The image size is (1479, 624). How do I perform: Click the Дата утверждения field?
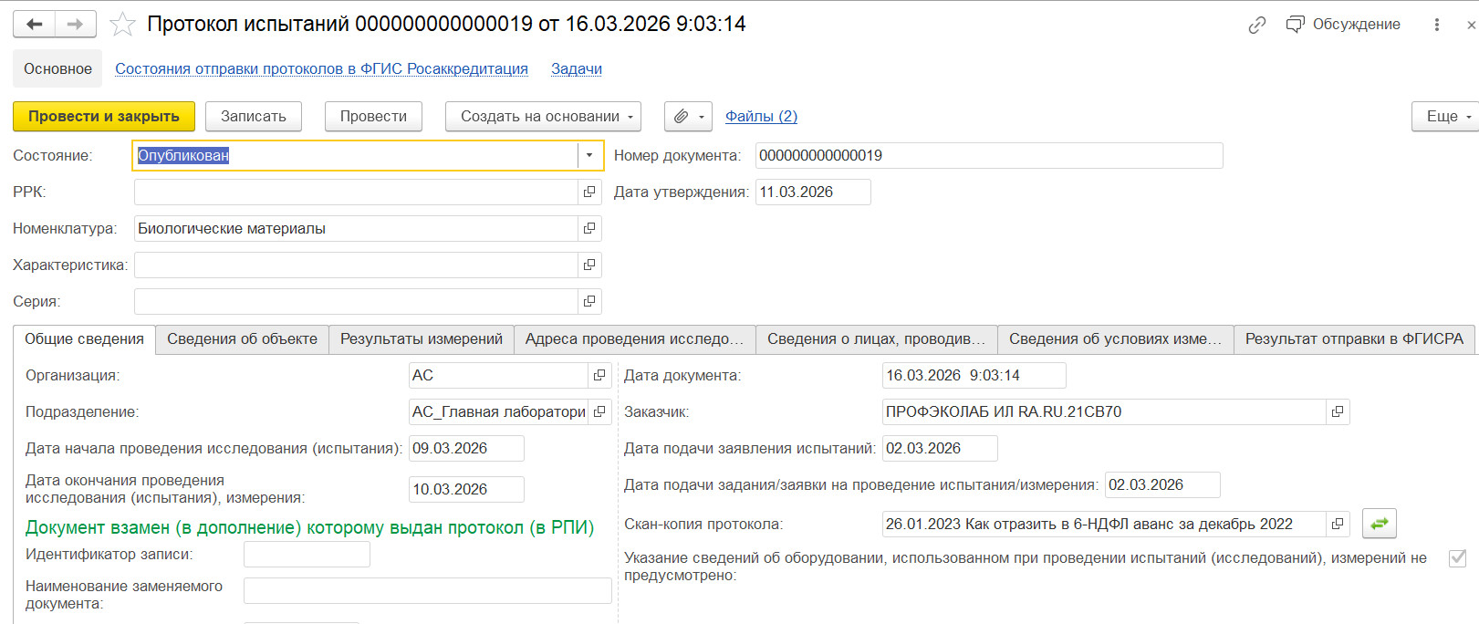[813, 192]
